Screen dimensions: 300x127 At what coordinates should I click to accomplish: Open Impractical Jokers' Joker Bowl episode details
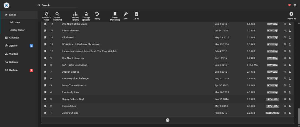[x=89, y=51]
